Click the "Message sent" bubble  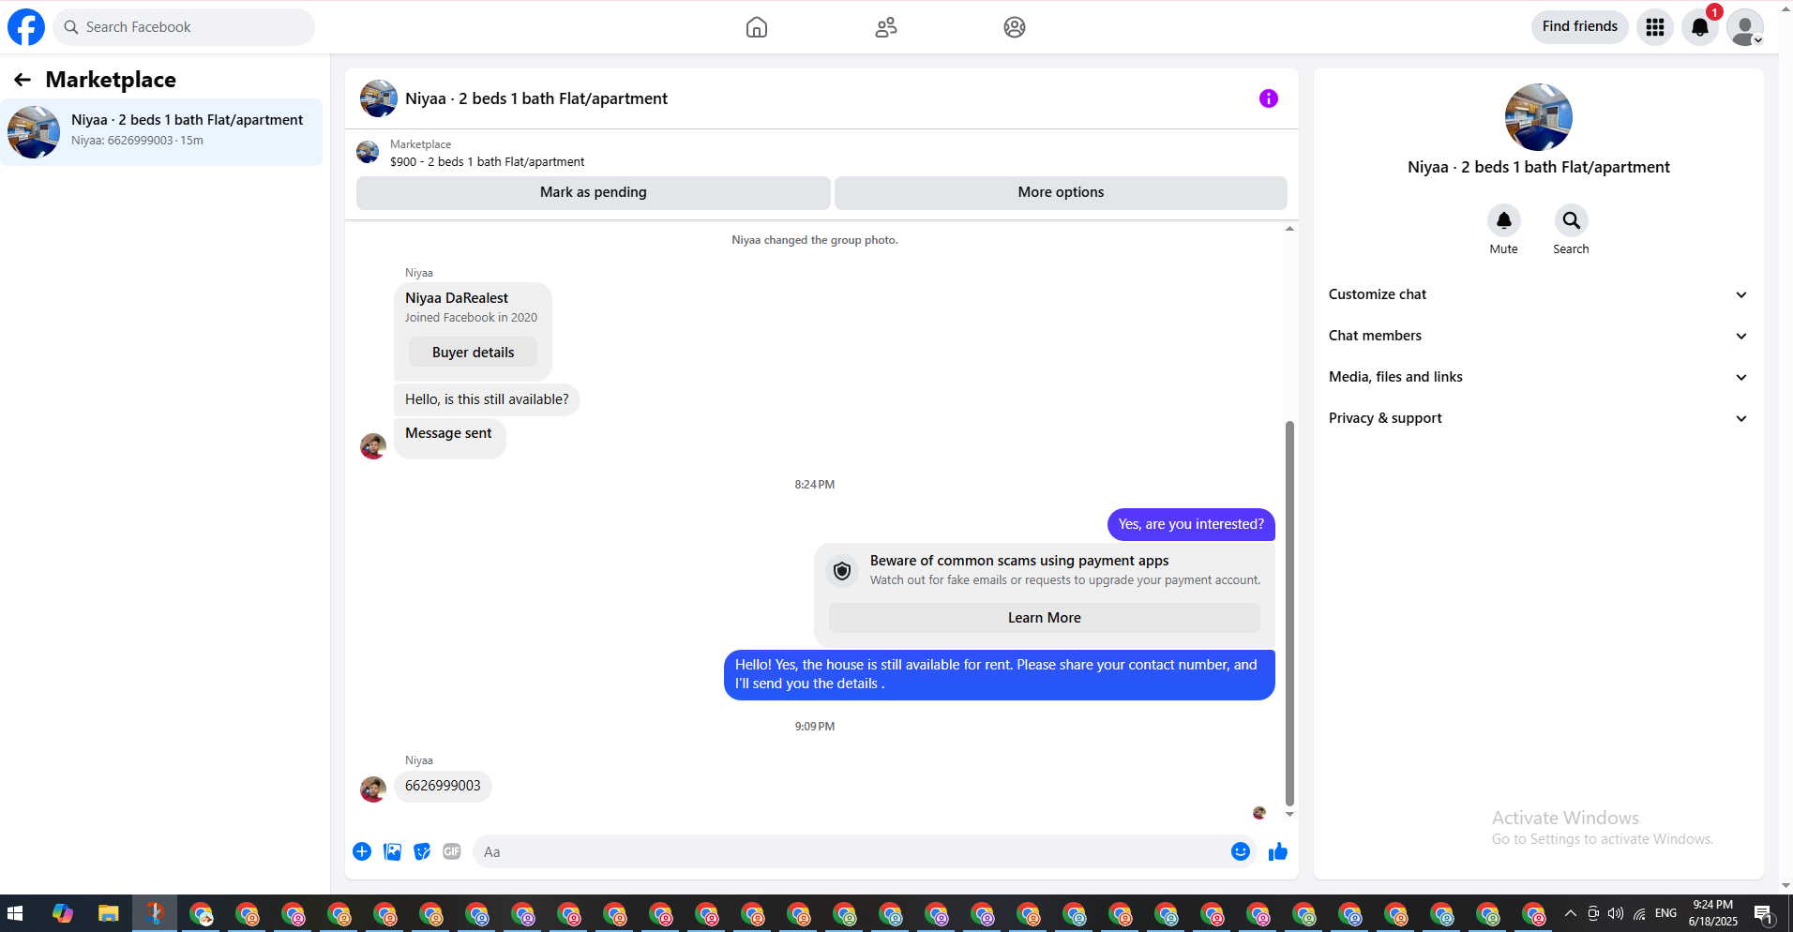coord(449,438)
